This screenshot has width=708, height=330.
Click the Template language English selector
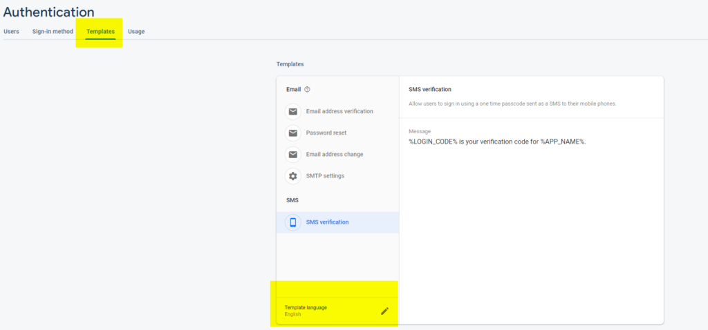point(337,311)
